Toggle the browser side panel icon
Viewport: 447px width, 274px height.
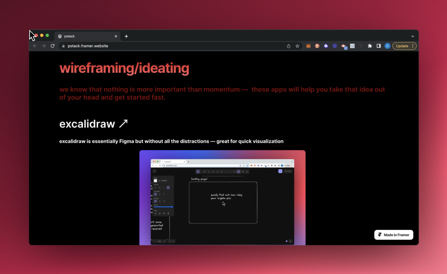click(x=379, y=46)
